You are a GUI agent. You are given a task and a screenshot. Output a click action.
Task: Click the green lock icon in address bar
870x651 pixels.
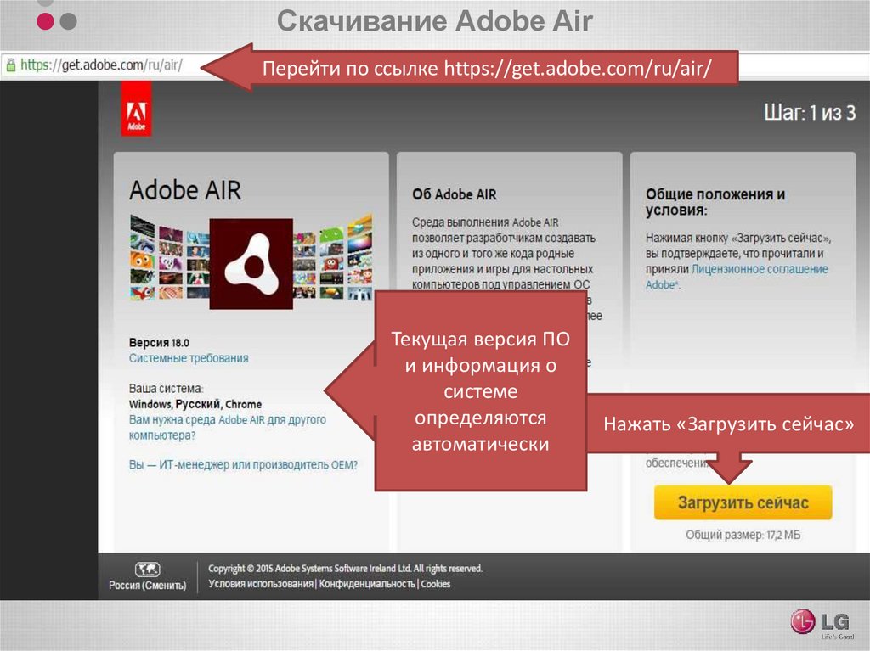10,65
